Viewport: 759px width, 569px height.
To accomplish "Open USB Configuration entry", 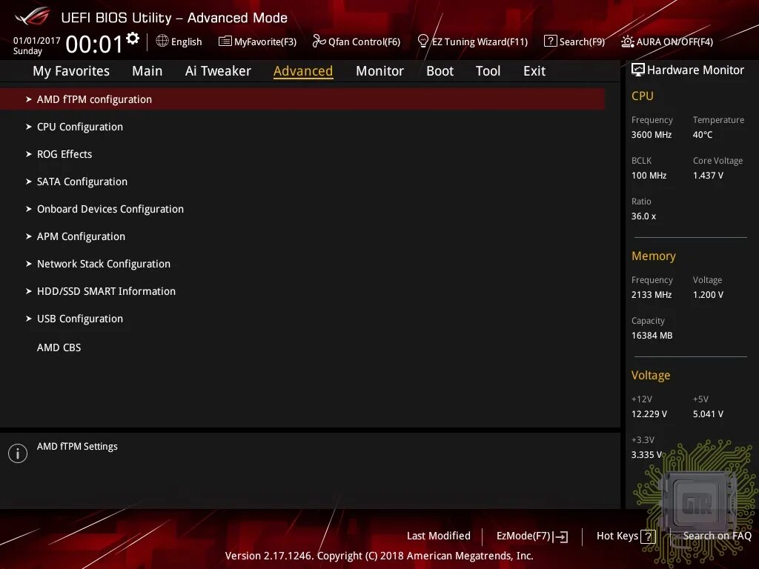I will click(x=80, y=319).
